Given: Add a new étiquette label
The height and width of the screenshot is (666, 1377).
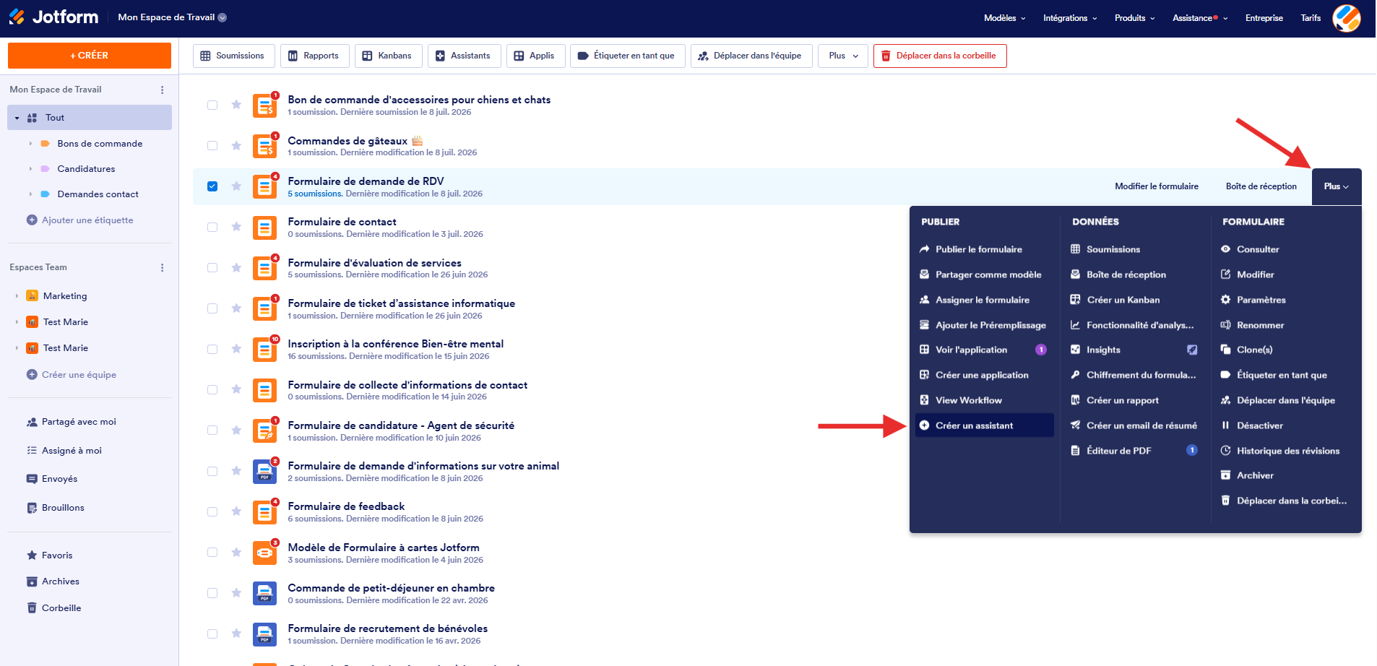Looking at the screenshot, I should coord(80,220).
